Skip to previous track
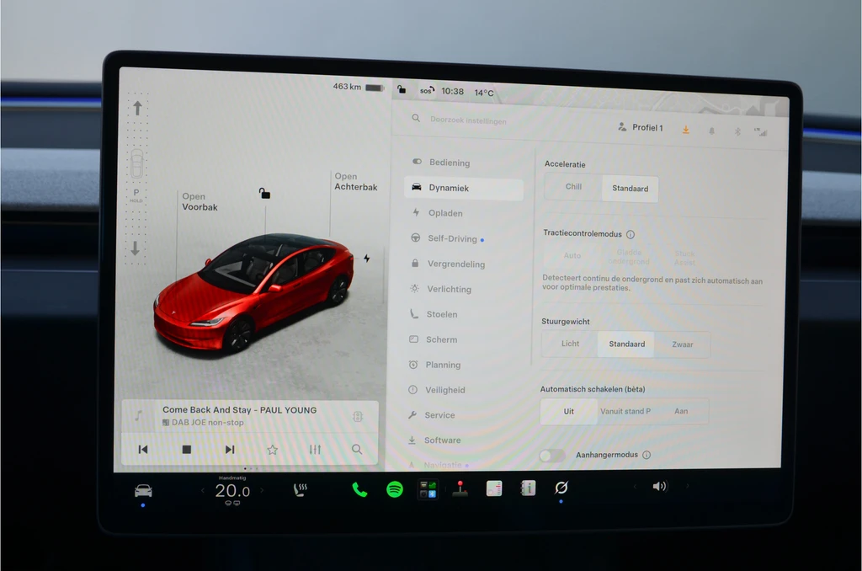Image resolution: width=862 pixels, height=571 pixels. [x=143, y=450]
